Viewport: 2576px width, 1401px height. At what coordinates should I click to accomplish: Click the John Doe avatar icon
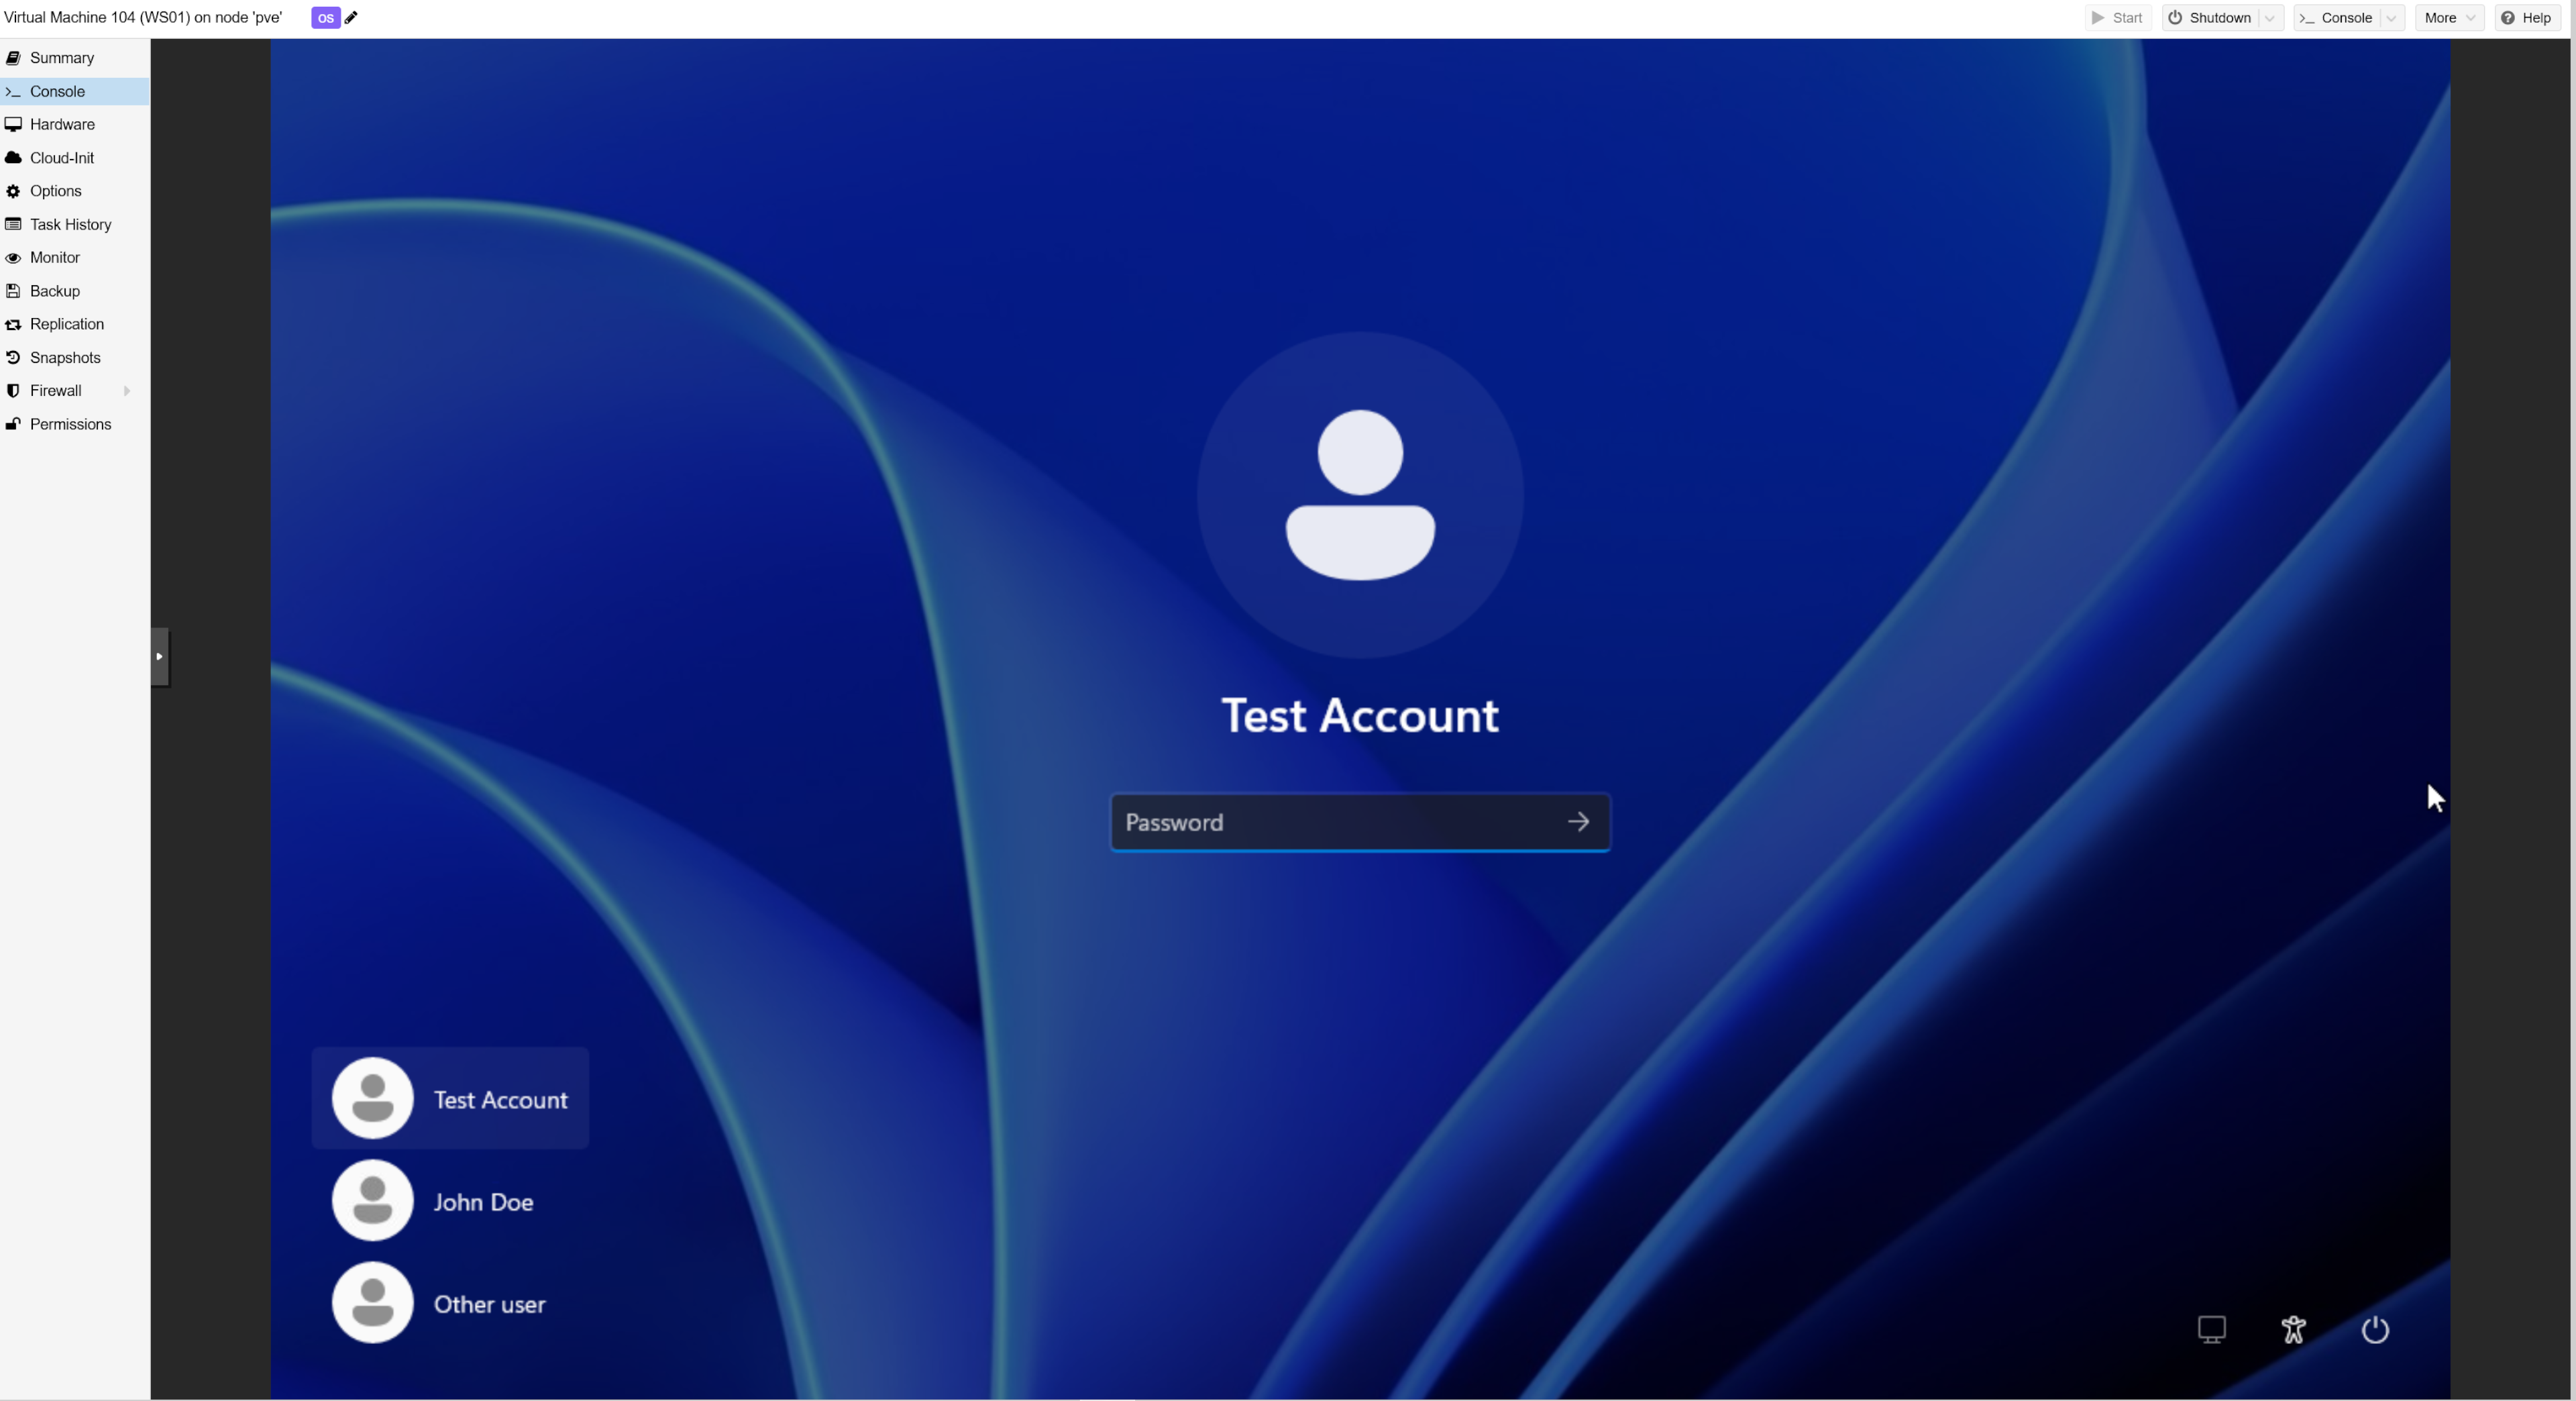(x=373, y=1200)
